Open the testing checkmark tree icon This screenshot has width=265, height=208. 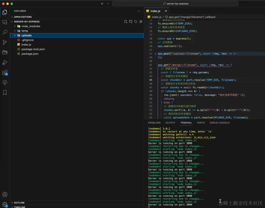5,82
